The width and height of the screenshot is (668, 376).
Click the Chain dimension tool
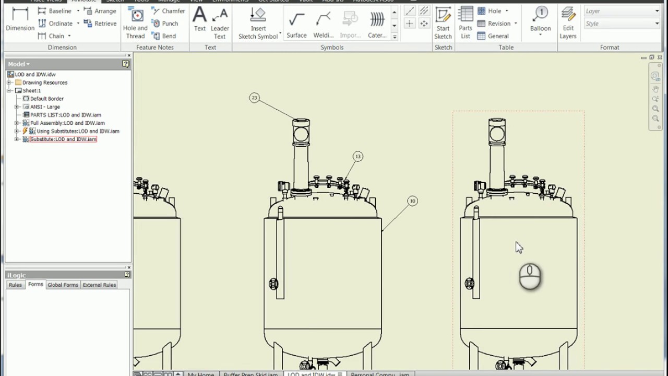pyautogui.click(x=51, y=36)
